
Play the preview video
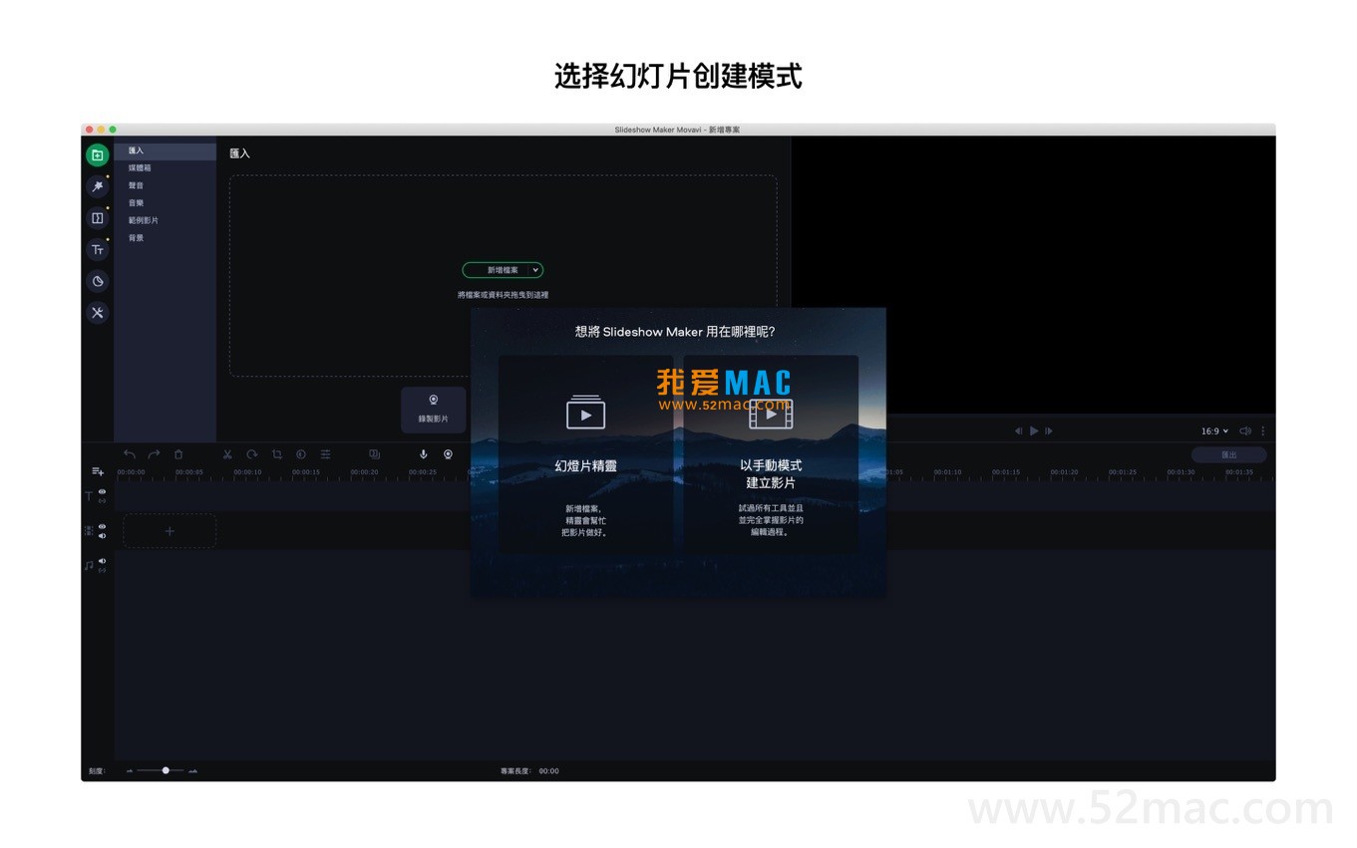pyautogui.click(x=1034, y=431)
